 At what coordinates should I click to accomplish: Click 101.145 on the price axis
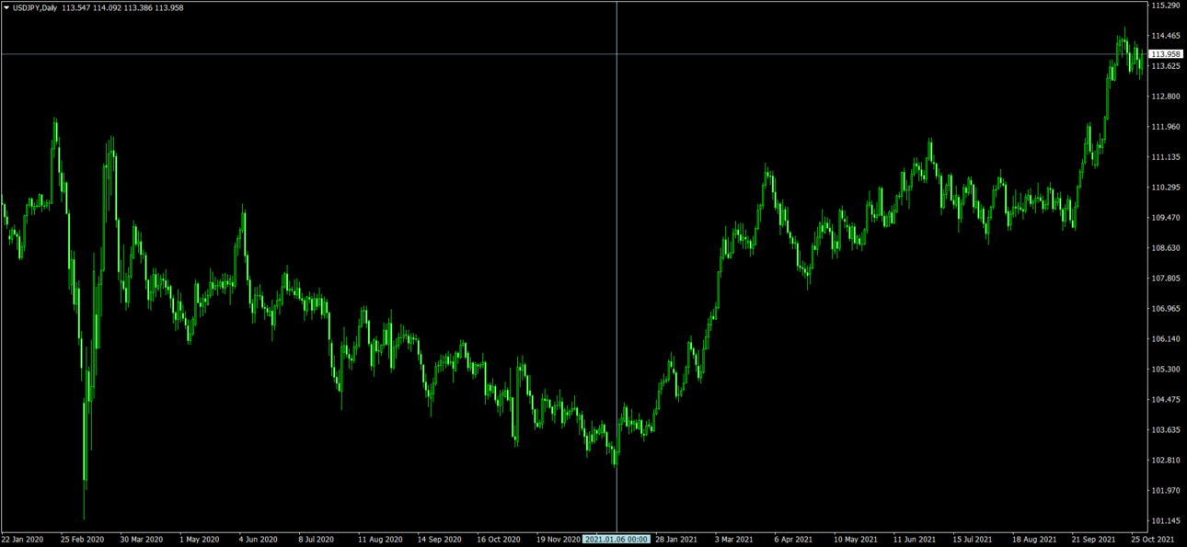pyautogui.click(x=1165, y=521)
